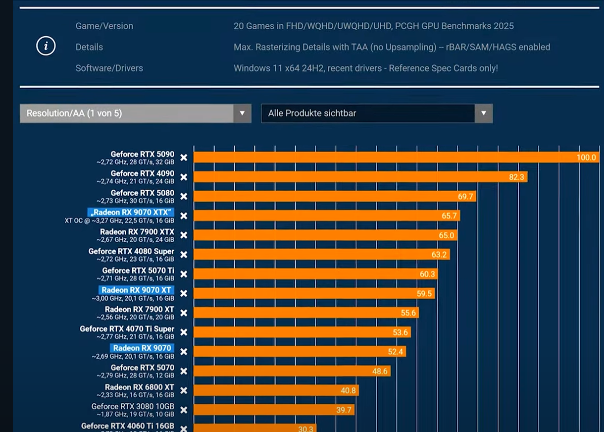Hide the Radeon RX 9070 XTX entry via X

point(184,216)
